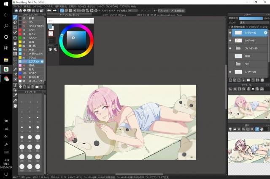270x179 pixels.
Task: Click the Undo arrow in the toolbar
Action: (x=49, y=11)
